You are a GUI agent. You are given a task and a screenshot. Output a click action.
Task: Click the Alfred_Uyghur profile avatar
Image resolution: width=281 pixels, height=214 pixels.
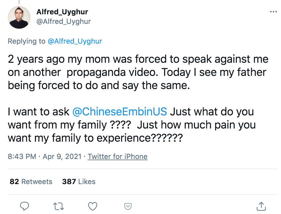19,17
